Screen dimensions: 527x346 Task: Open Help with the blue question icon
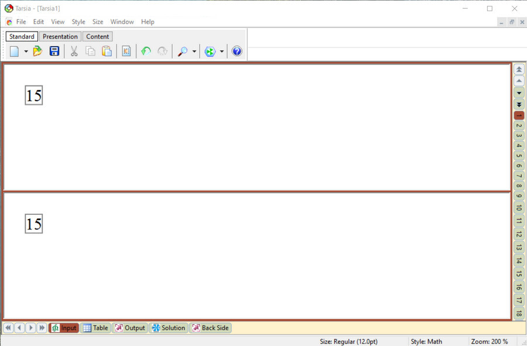tap(237, 52)
